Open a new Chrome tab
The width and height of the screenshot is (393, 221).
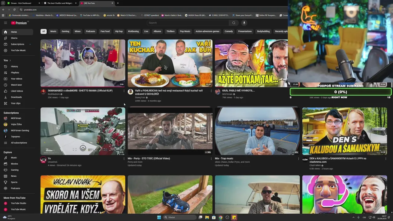click(x=118, y=3)
